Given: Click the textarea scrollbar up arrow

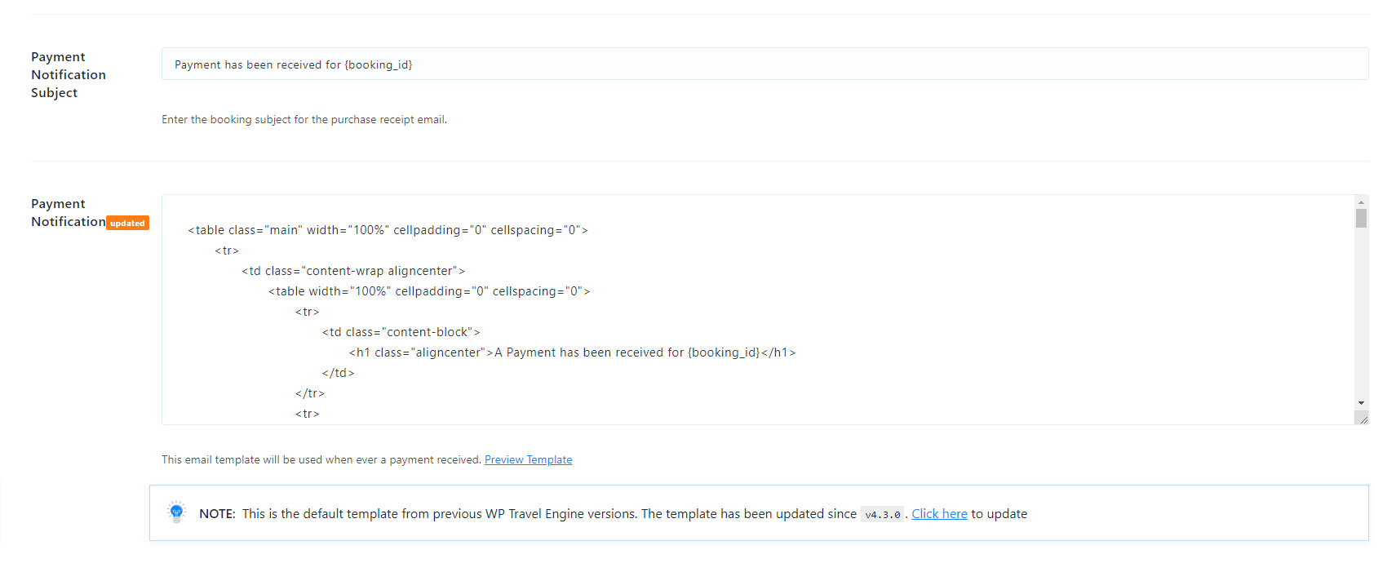Looking at the screenshot, I should 1361,202.
